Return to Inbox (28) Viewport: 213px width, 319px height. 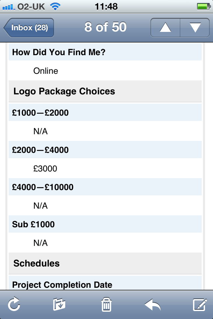[x=29, y=28]
